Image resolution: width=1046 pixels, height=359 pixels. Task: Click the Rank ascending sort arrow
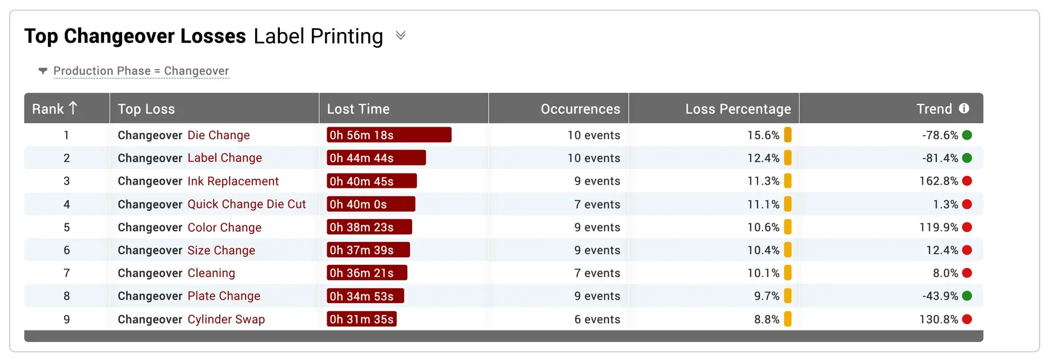73,108
